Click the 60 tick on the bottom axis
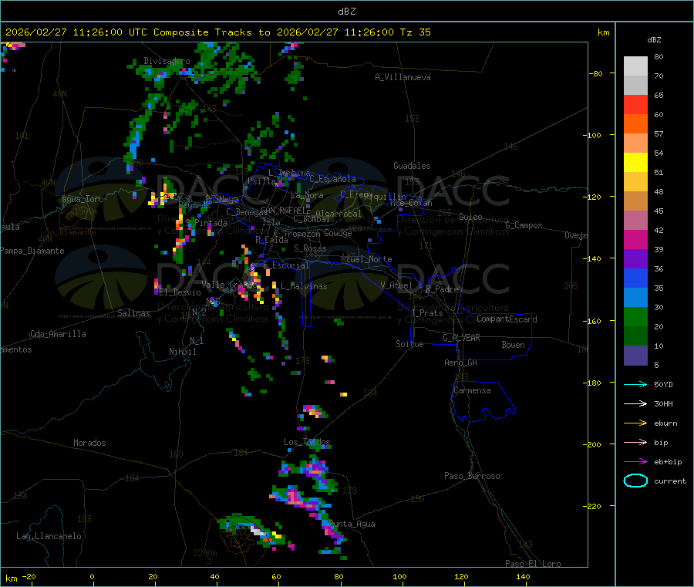 [x=276, y=576]
